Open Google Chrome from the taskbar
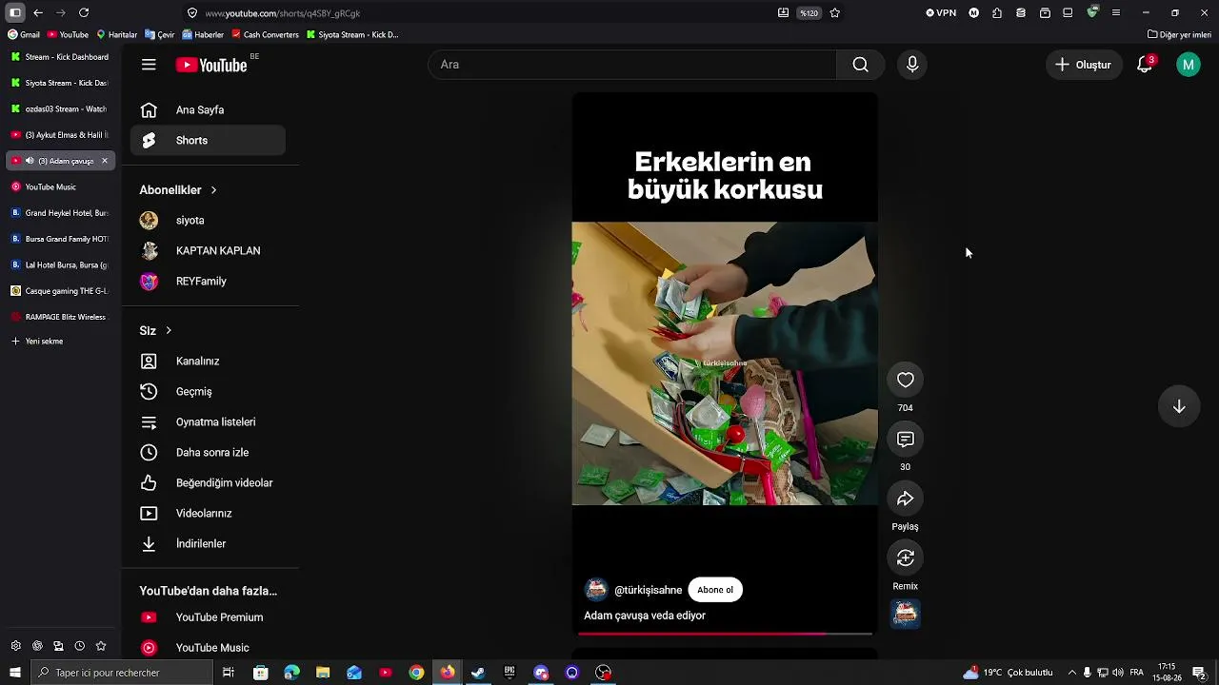This screenshot has width=1219, height=685. click(416, 673)
